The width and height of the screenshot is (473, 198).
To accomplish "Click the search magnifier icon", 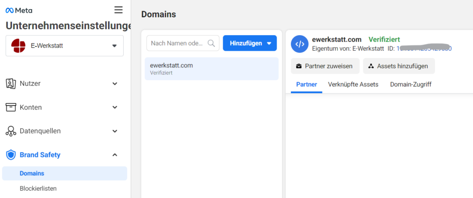I will [x=212, y=43].
